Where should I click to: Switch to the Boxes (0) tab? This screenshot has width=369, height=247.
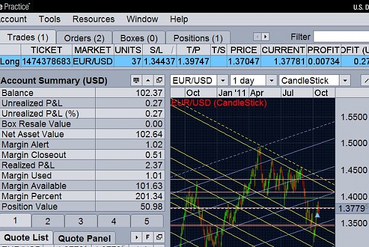(x=139, y=38)
